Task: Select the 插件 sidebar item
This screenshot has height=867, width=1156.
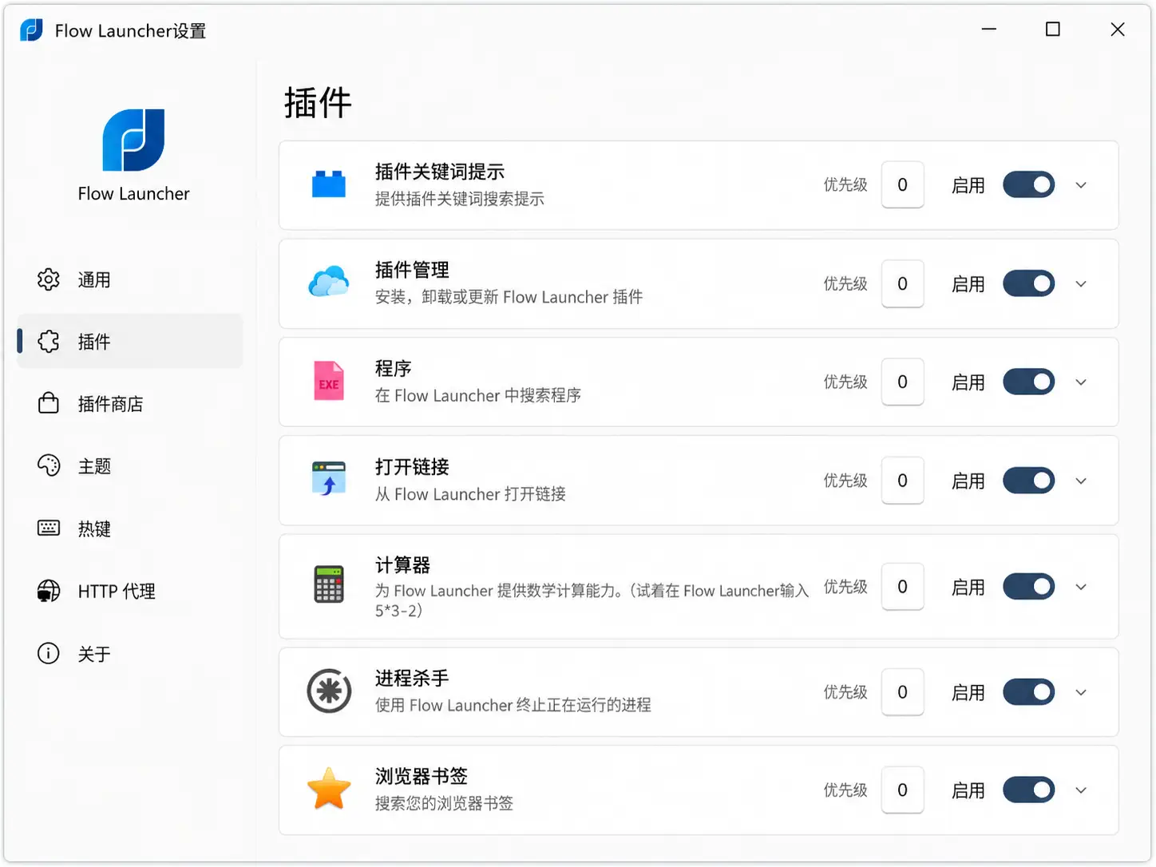Action: tap(130, 342)
